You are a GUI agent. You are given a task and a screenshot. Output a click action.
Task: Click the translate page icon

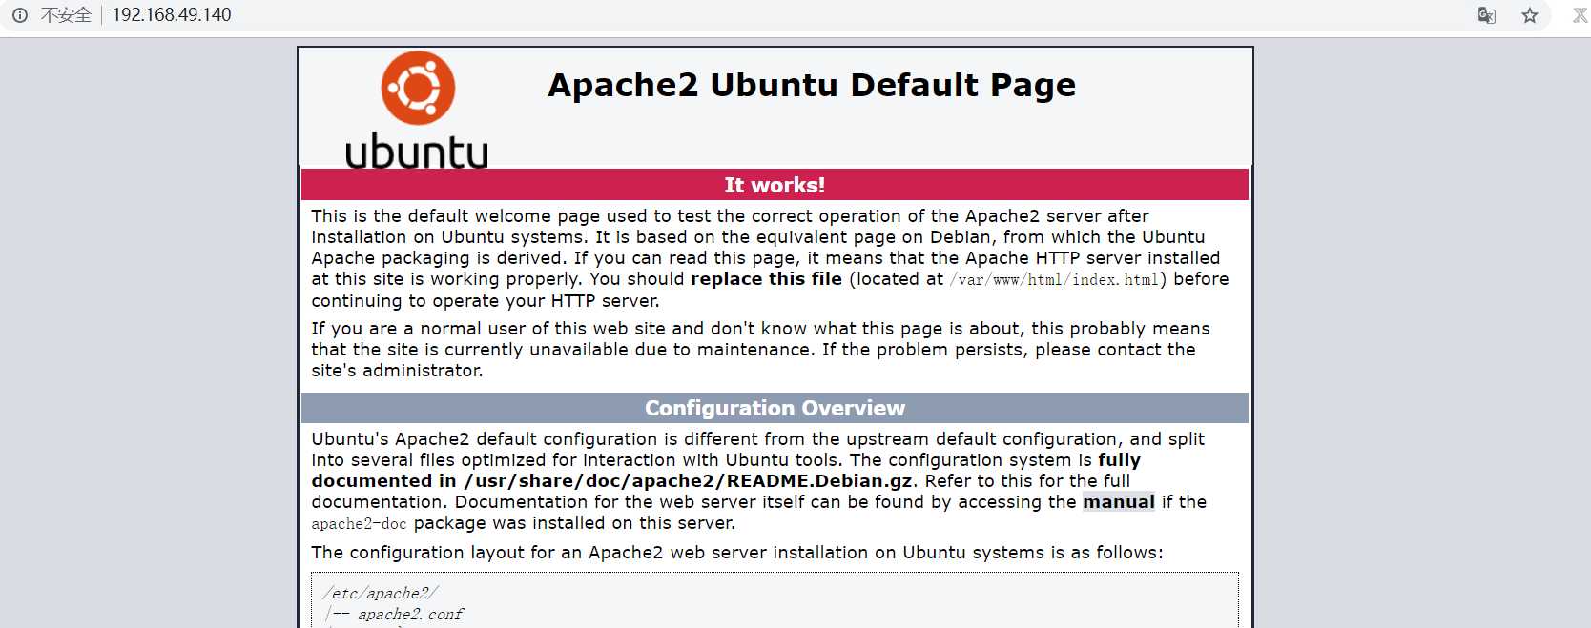coord(1486,15)
